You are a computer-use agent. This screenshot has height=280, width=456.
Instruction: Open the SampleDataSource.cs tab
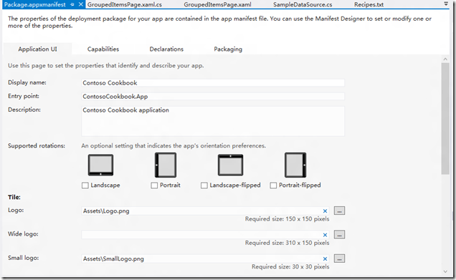click(303, 4)
